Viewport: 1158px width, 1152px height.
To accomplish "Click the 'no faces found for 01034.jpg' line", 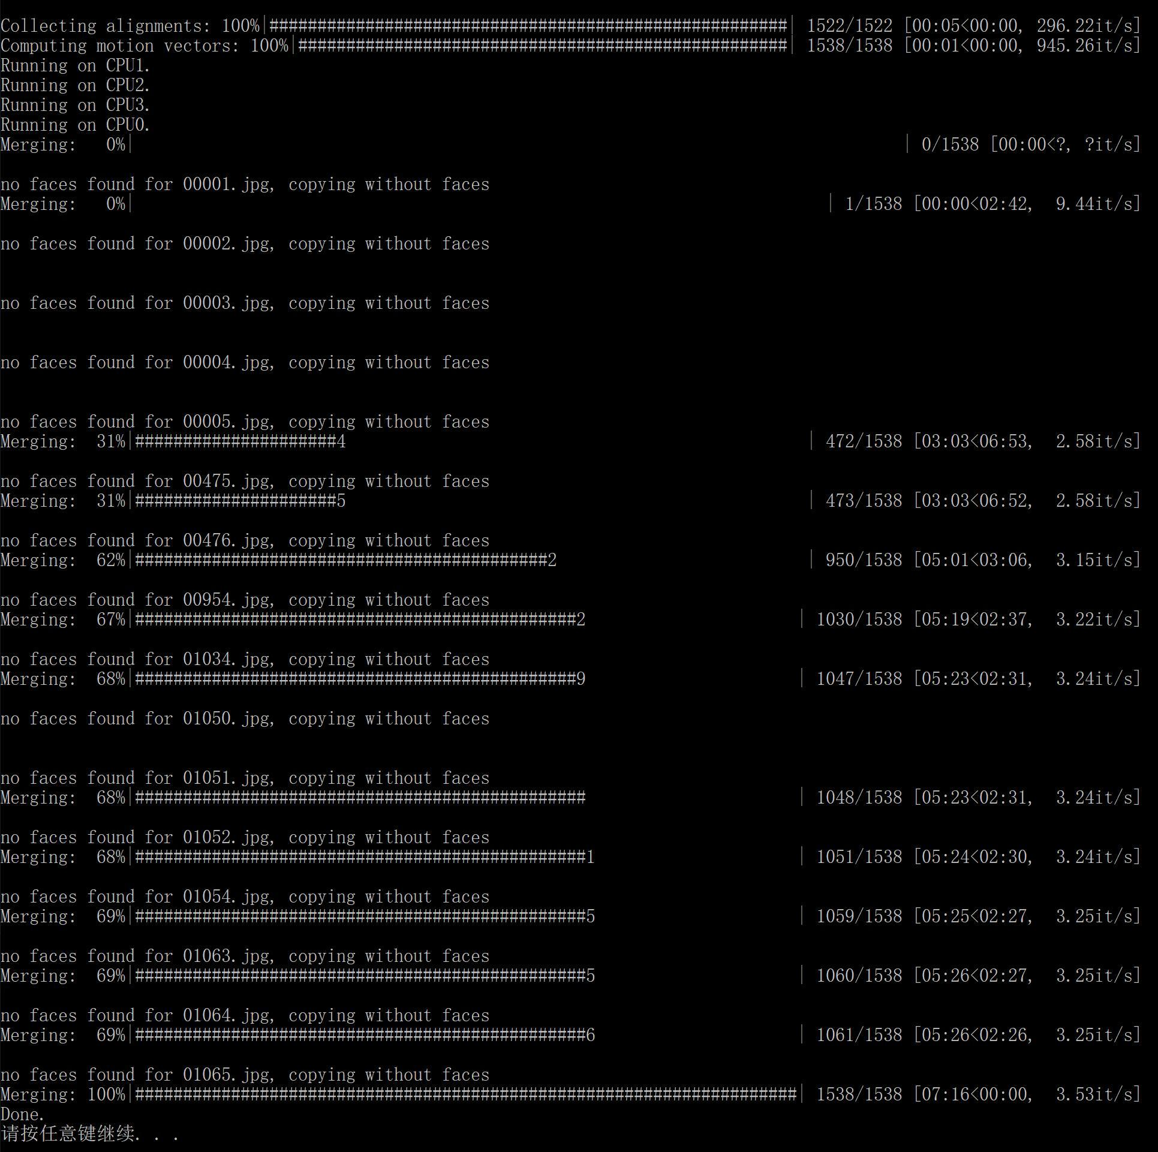I will coord(245,659).
